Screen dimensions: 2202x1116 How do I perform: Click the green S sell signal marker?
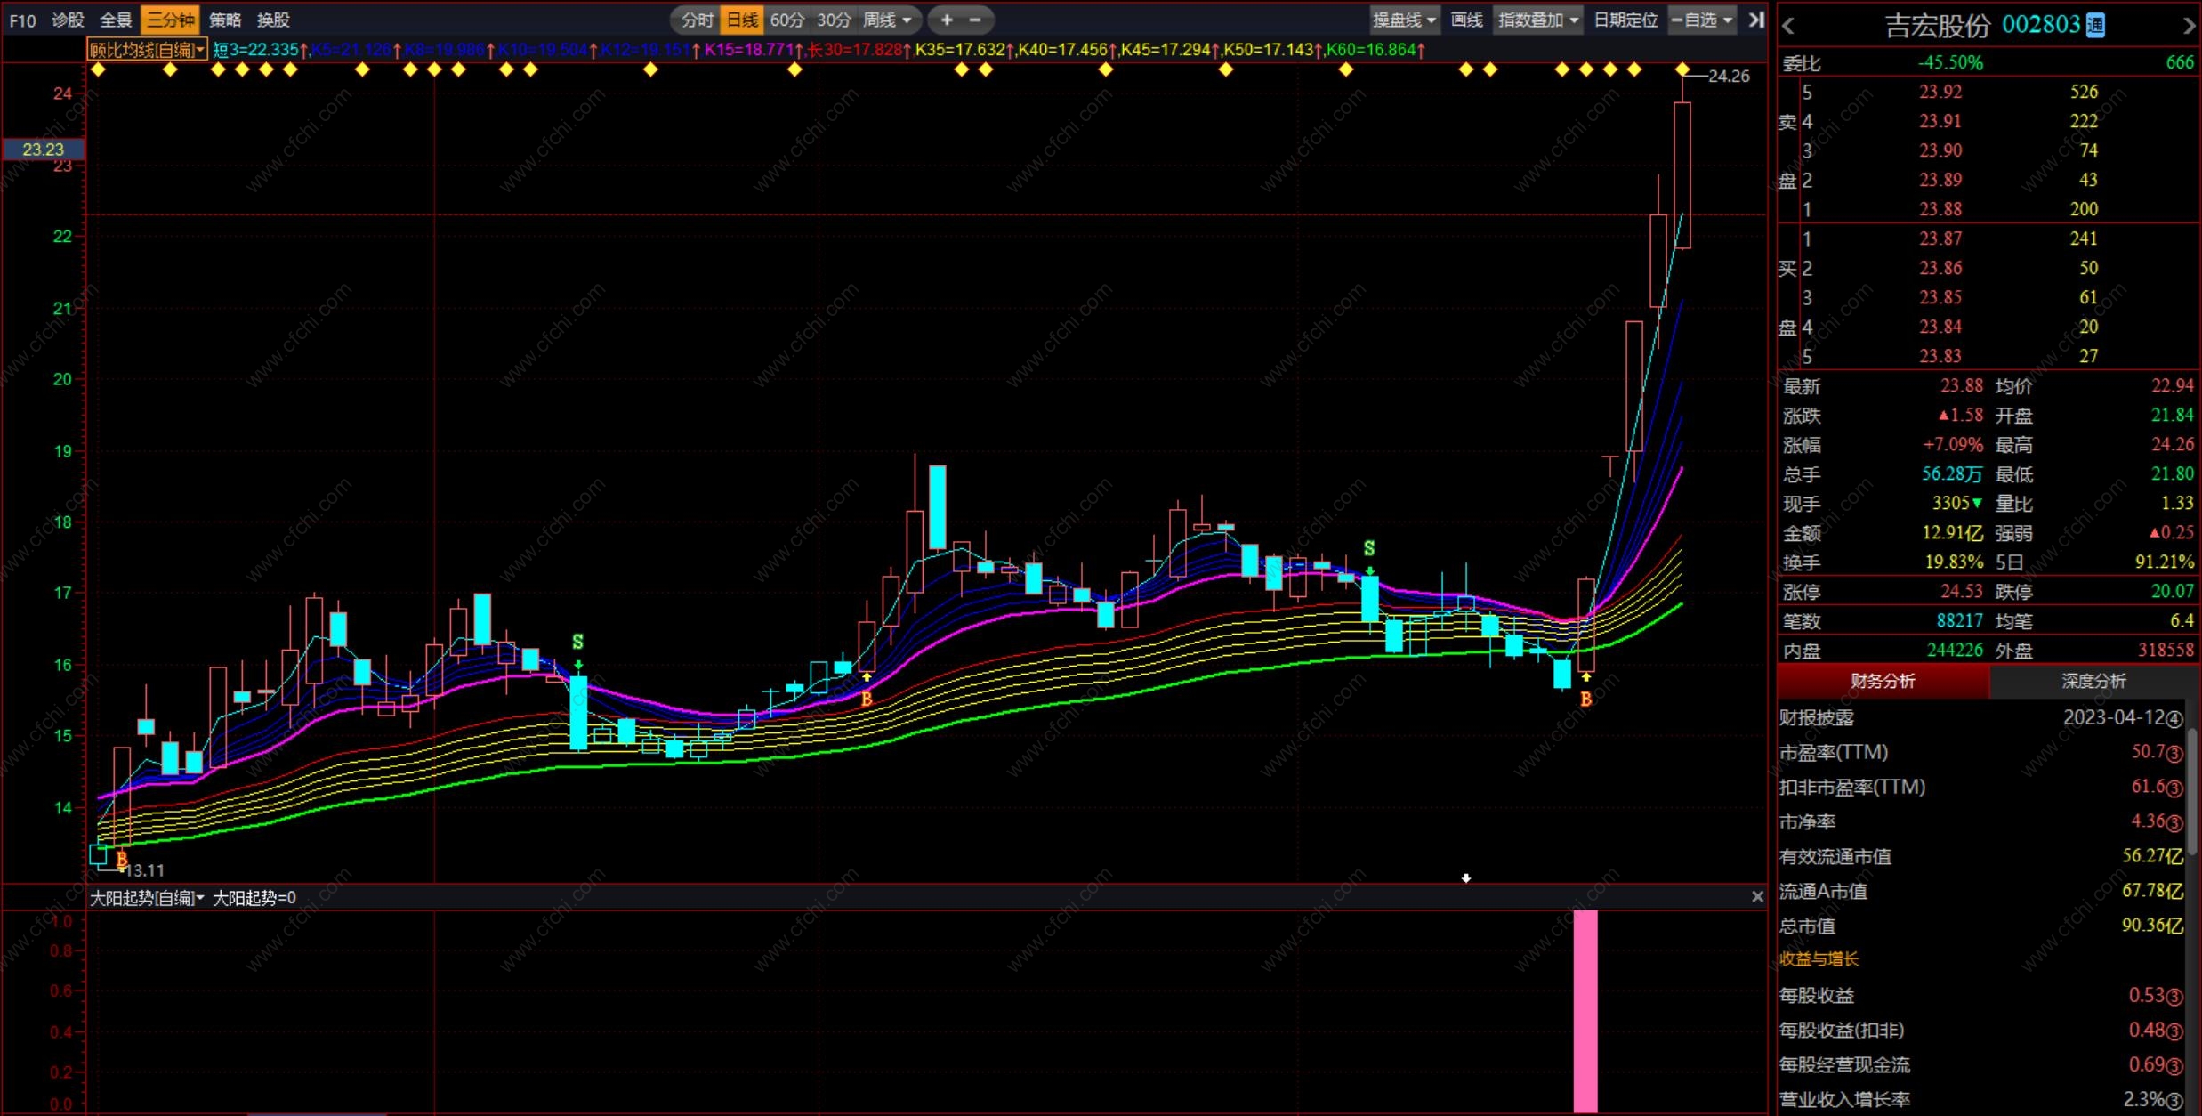(x=577, y=642)
